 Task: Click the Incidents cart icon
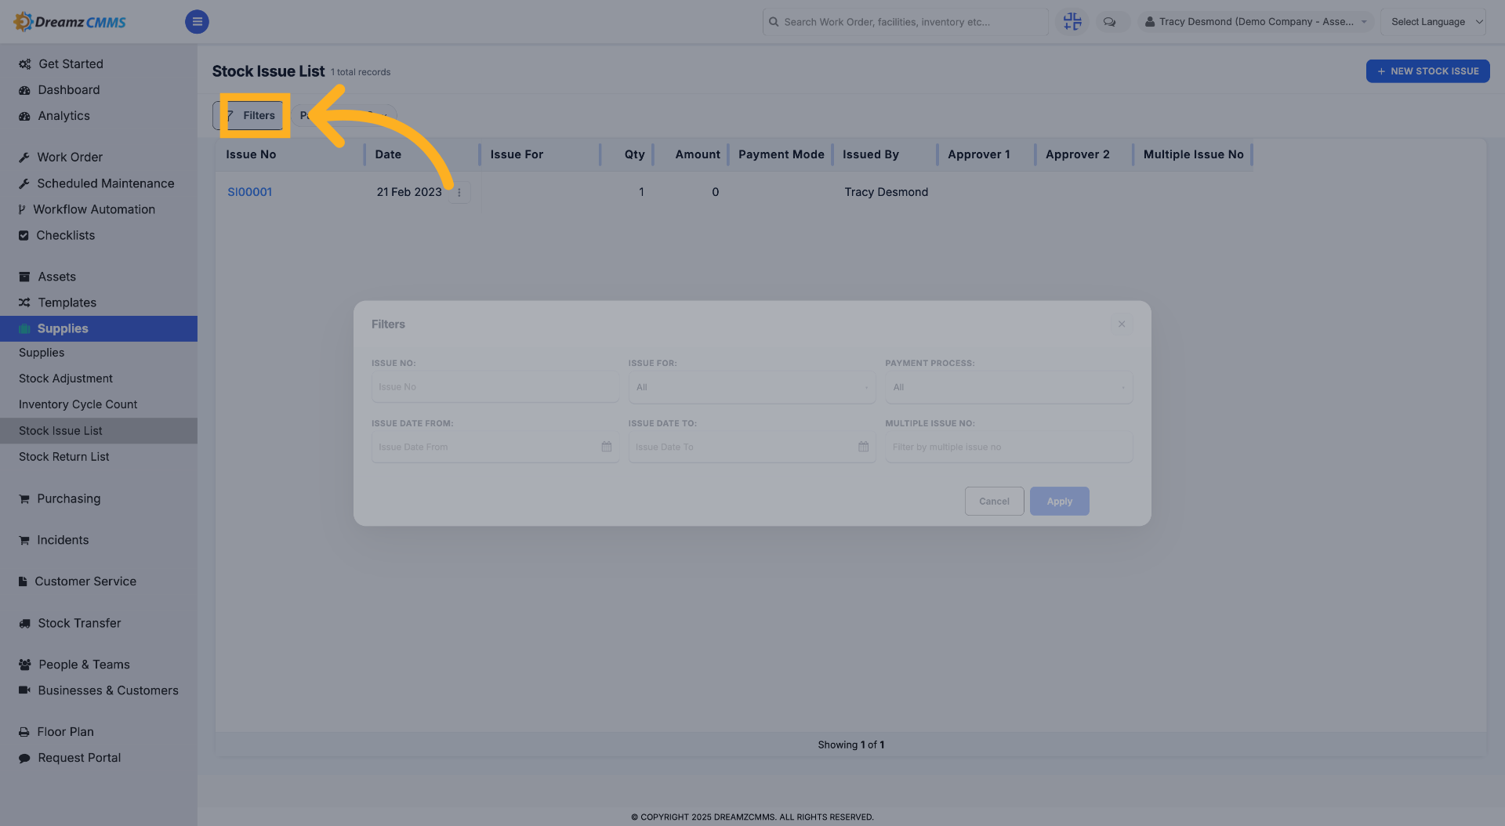24,540
